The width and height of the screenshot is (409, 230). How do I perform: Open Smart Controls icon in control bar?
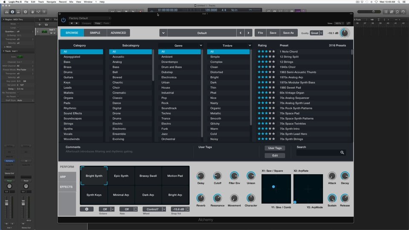(x=32, y=12)
